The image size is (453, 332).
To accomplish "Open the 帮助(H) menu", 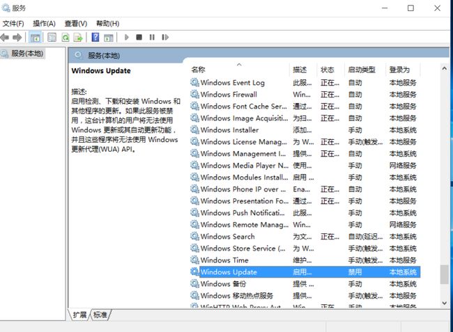I will (107, 24).
